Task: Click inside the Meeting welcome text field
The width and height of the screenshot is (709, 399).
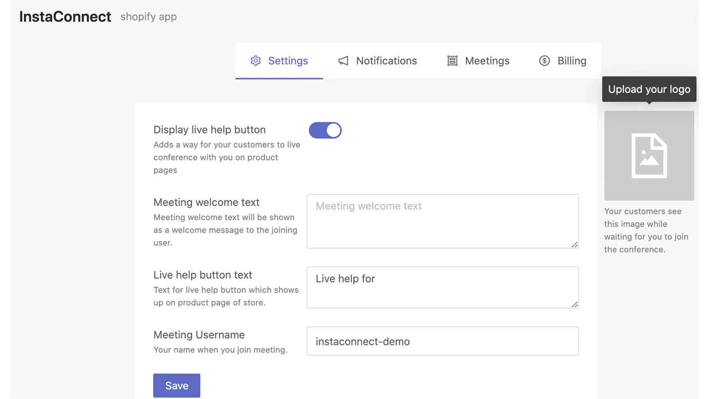Action: pyautogui.click(x=442, y=221)
